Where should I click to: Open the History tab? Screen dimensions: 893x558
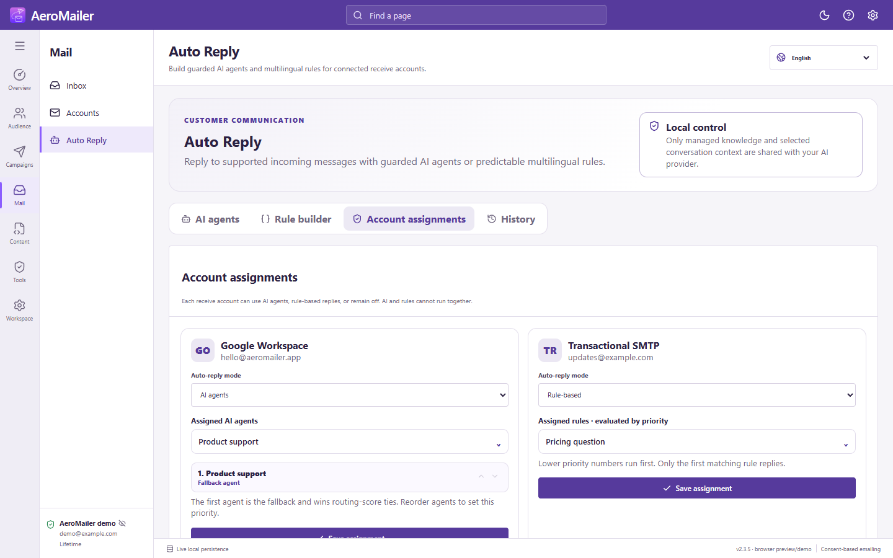pyautogui.click(x=511, y=219)
